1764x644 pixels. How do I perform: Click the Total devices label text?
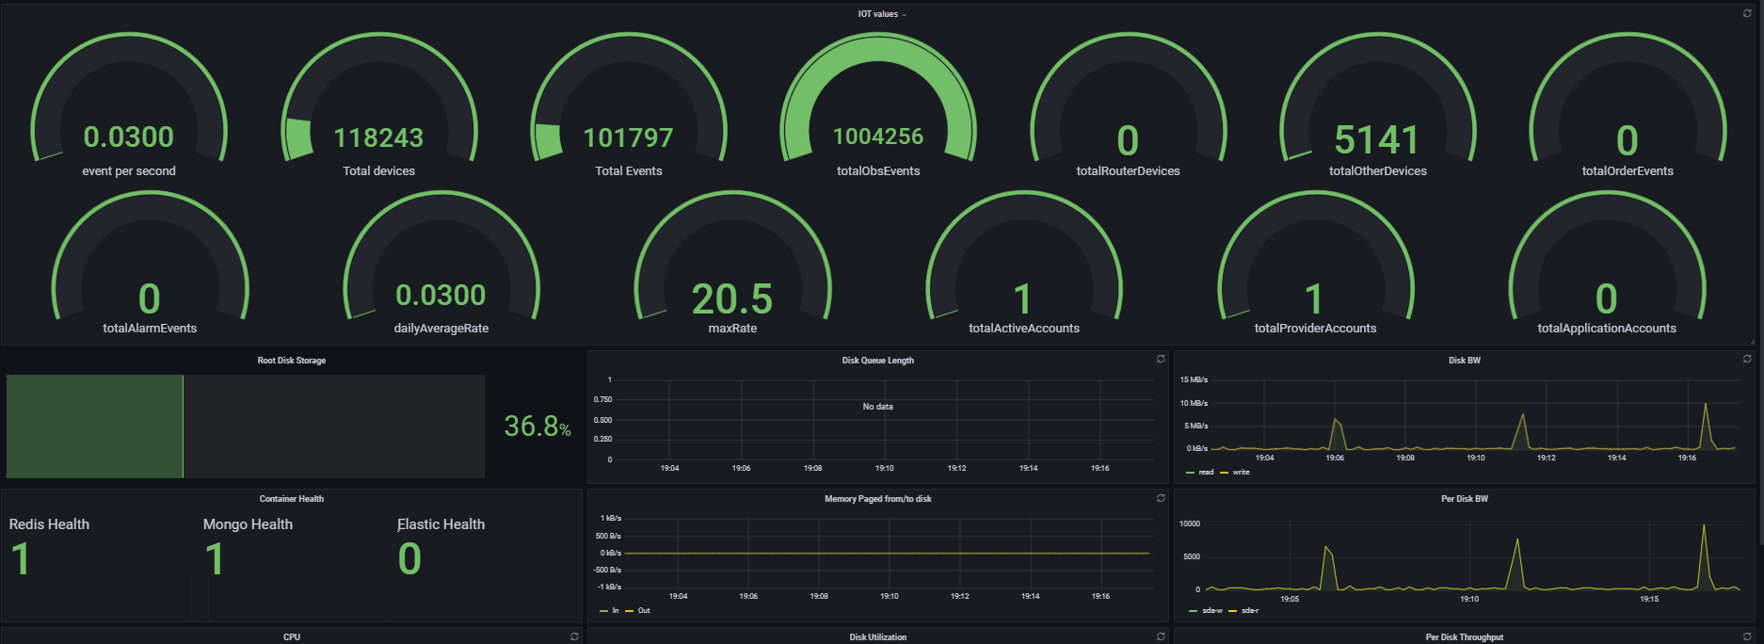379,171
